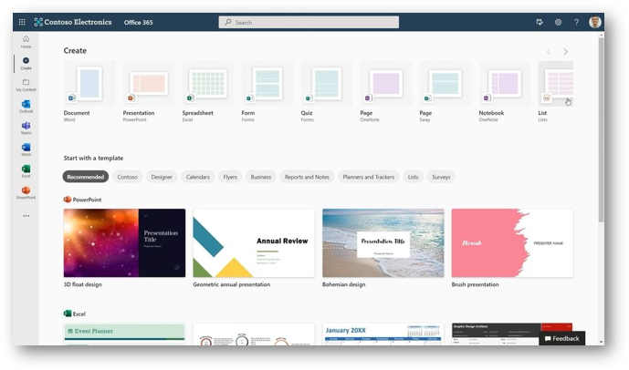
Task: Select the Reports and Notes filter
Action: (307, 177)
